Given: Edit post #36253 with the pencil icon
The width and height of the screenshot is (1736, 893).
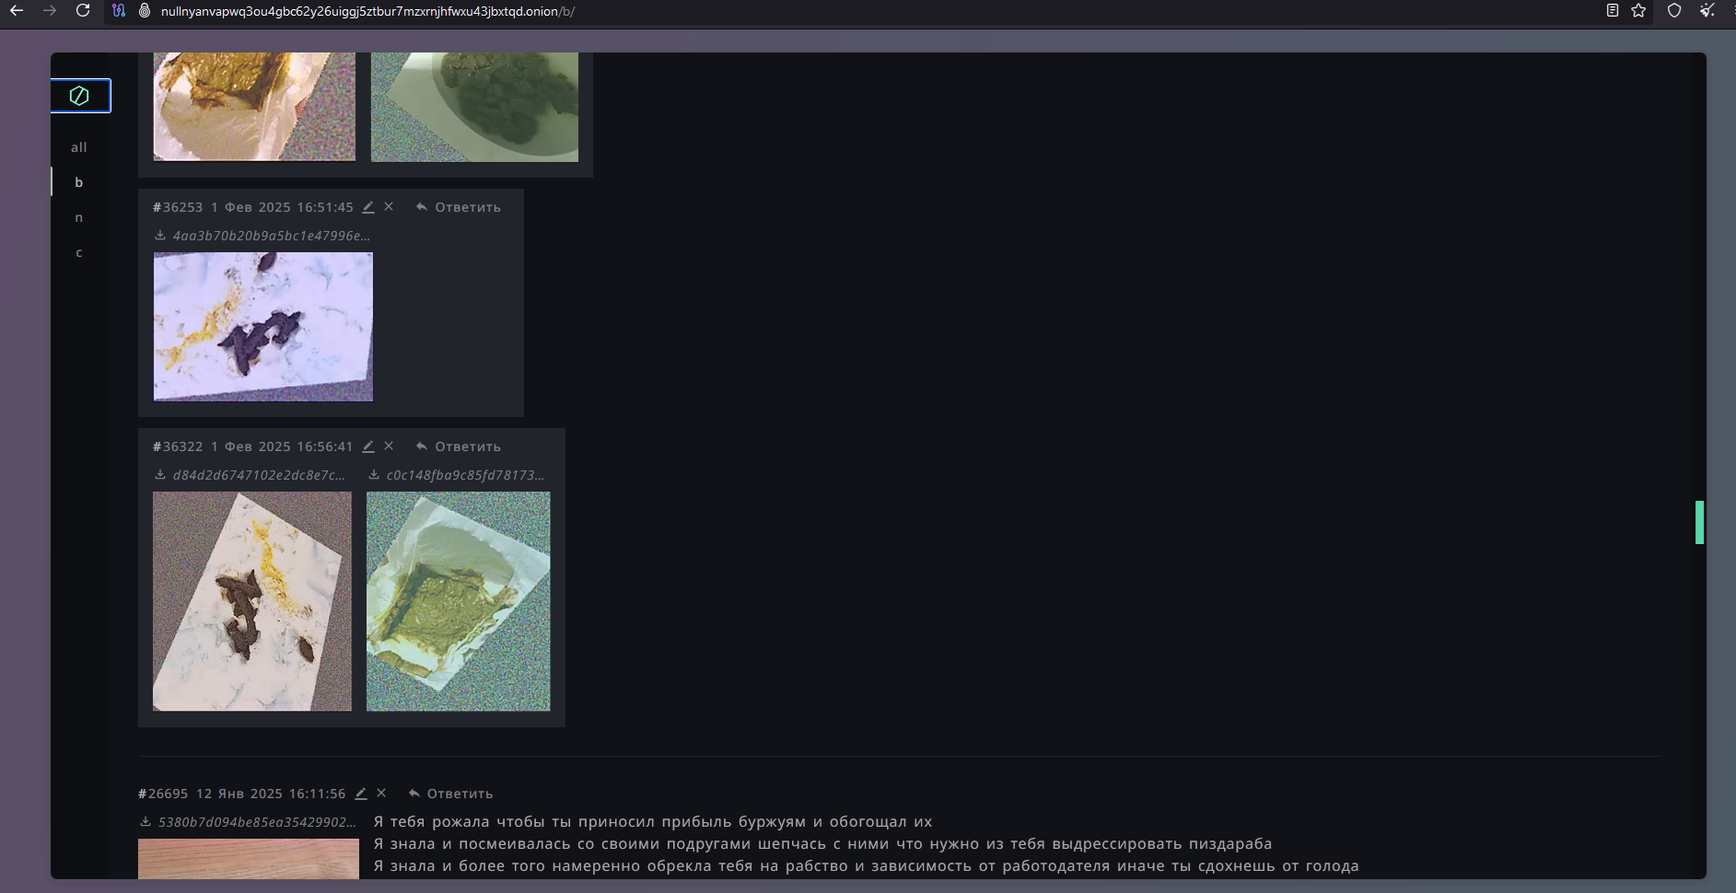Looking at the screenshot, I should click(368, 207).
